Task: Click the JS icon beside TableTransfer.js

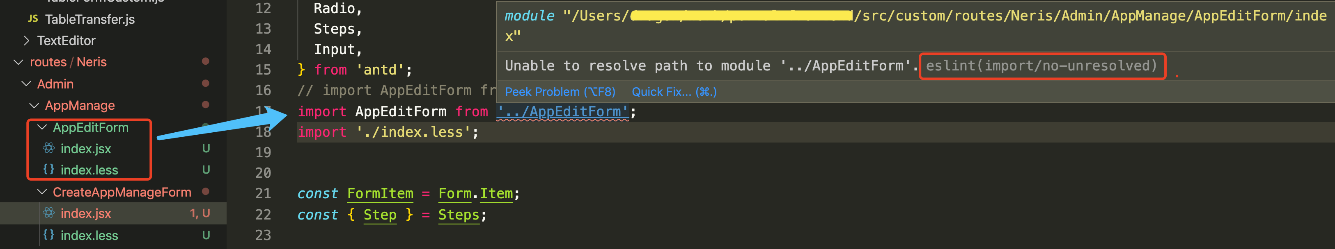Action: coord(33,19)
